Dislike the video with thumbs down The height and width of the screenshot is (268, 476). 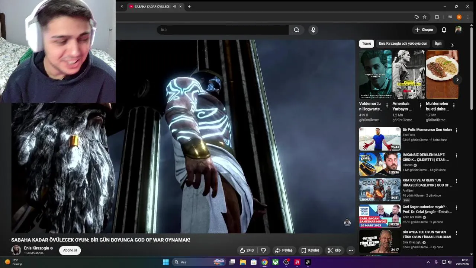(263, 251)
